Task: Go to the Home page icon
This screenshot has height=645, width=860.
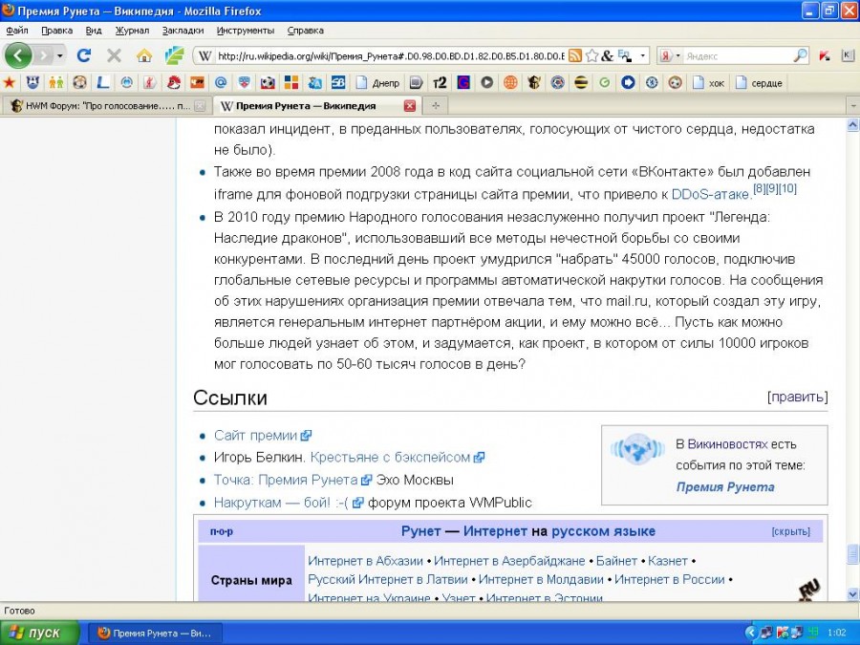Action: pyautogui.click(x=144, y=55)
